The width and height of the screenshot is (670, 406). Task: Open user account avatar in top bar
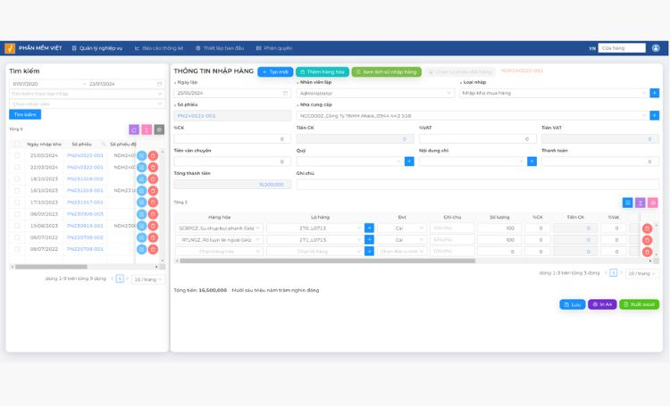click(656, 48)
